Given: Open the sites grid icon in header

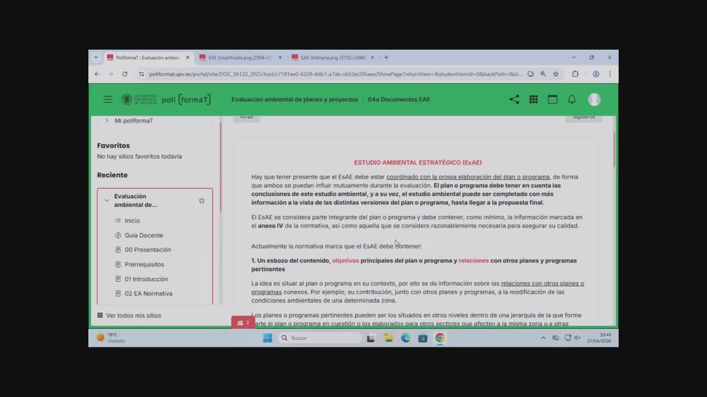Looking at the screenshot, I should [x=534, y=99].
